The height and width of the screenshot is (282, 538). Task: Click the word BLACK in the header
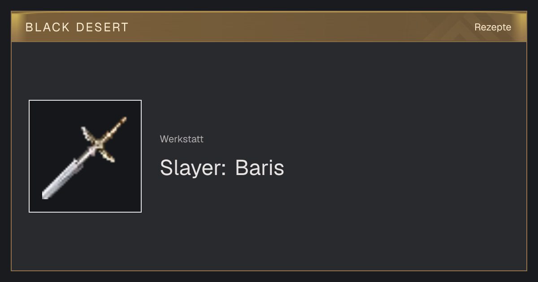point(48,27)
